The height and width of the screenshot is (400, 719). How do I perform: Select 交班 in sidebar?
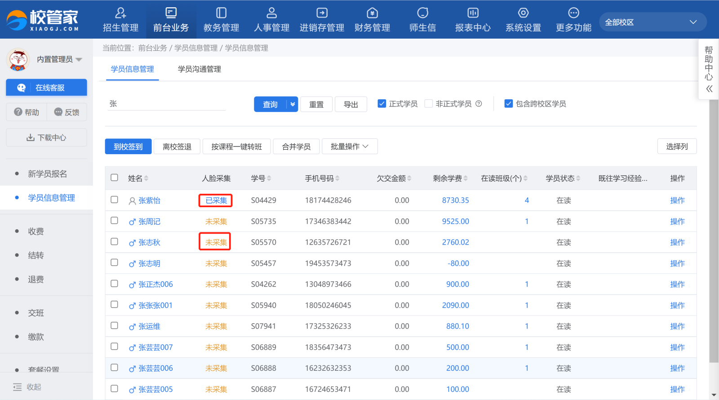point(36,313)
